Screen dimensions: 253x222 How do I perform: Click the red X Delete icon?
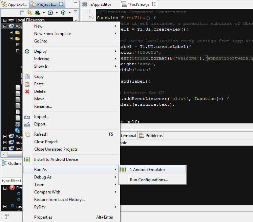click(27, 91)
